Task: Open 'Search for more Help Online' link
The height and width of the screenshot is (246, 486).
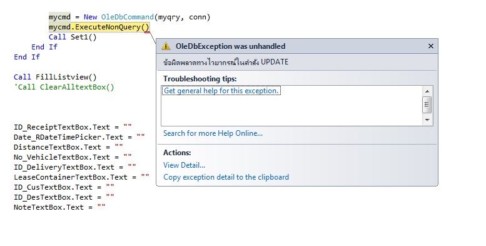Action: click(x=213, y=133)
